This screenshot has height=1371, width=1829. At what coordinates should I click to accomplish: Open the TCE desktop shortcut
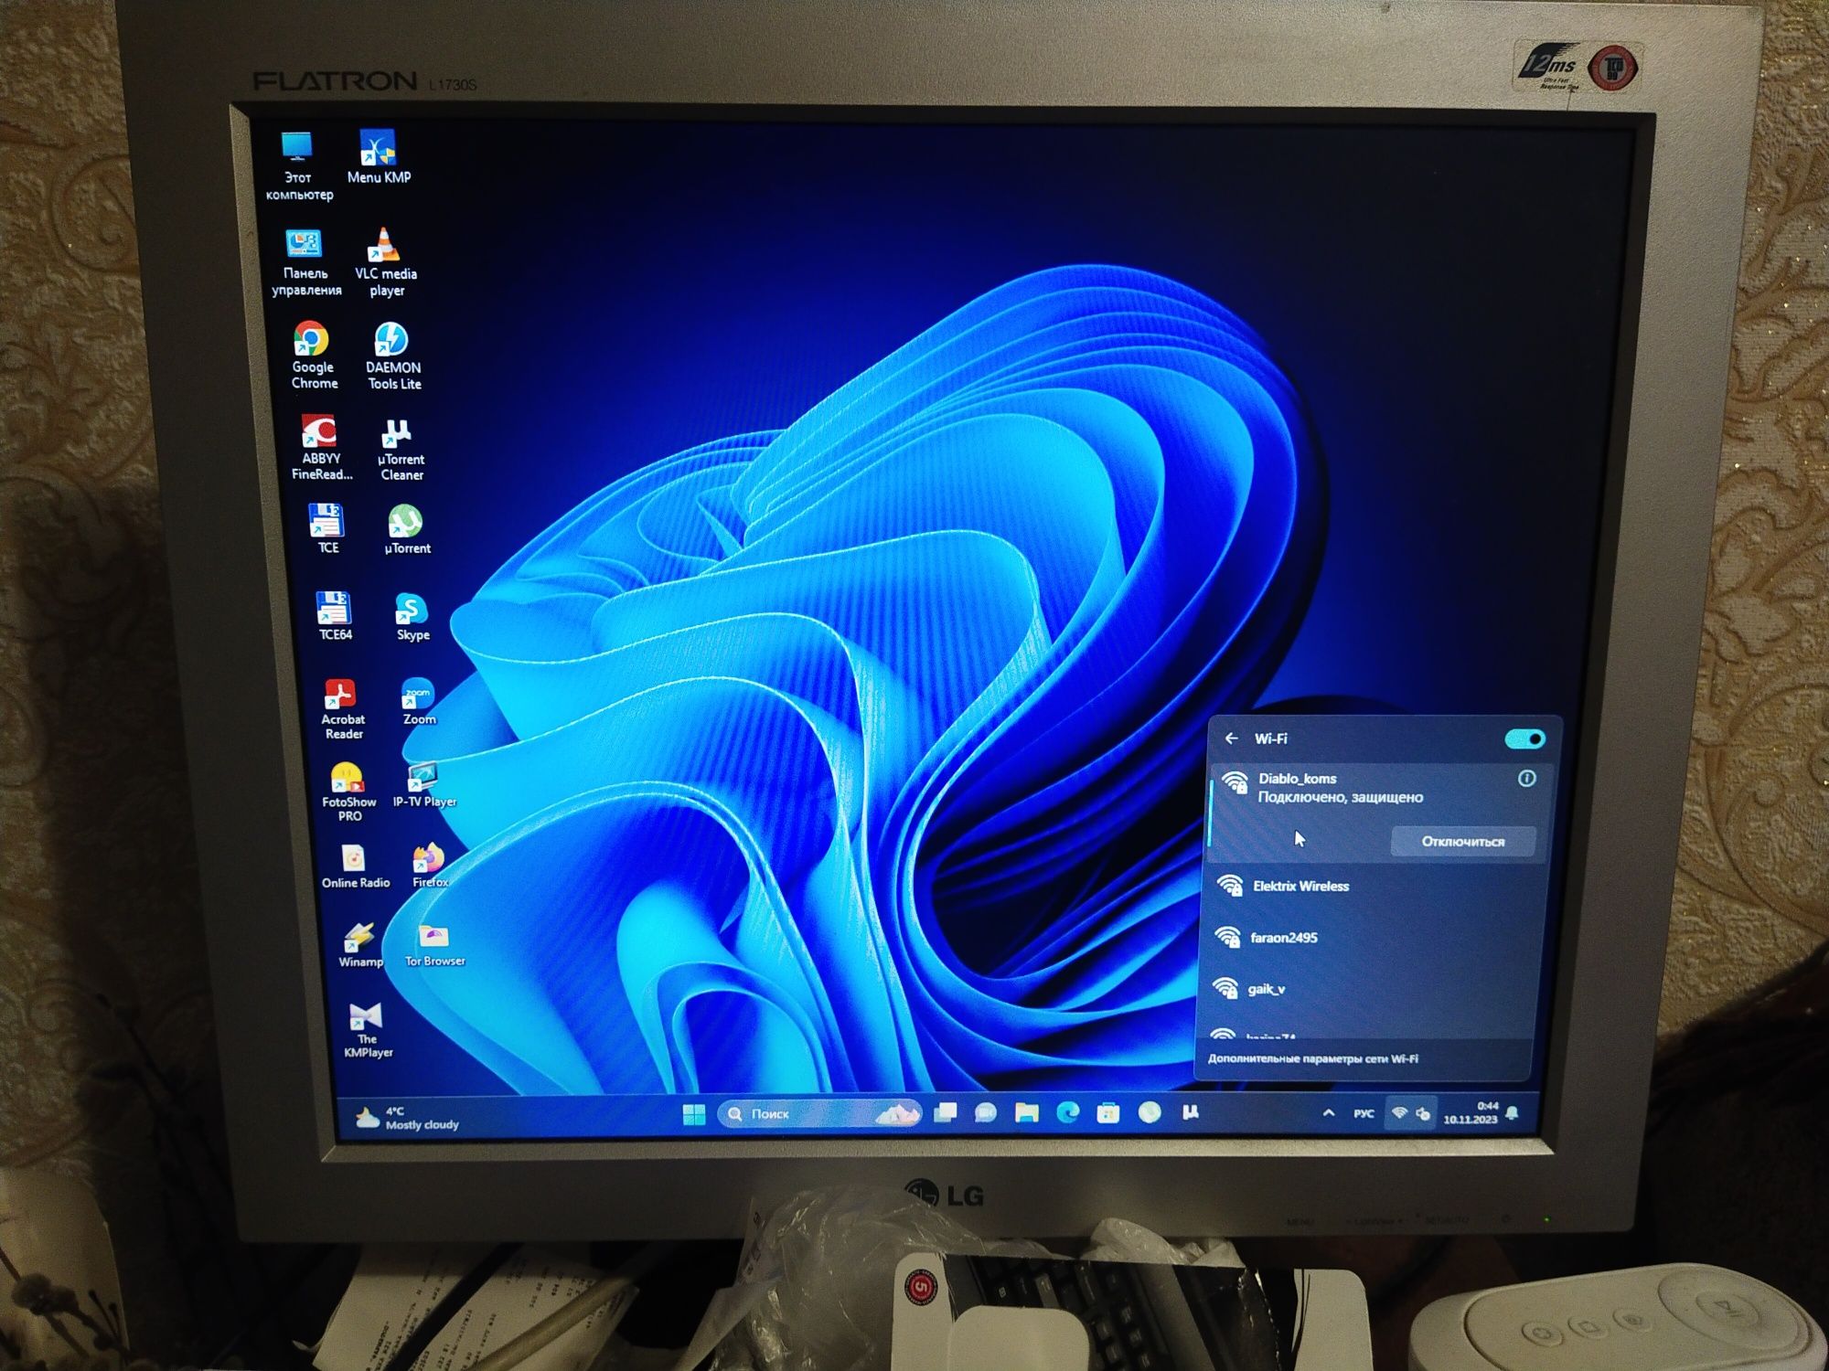[x=327, y=528]
